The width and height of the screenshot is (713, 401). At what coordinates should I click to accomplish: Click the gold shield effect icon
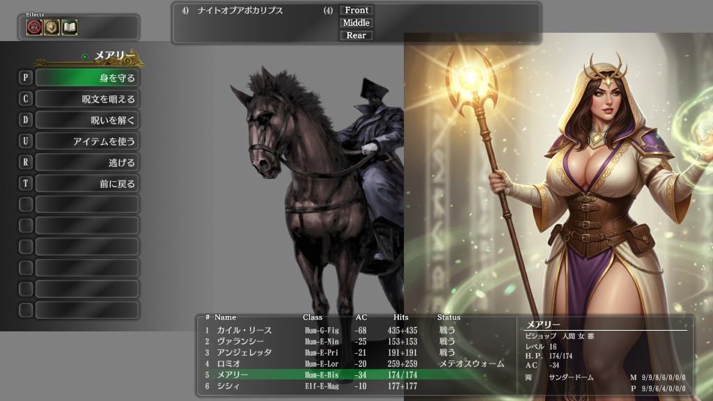coord(52,27)
